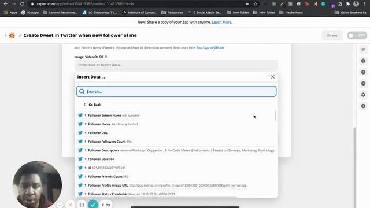This screenshot has width=370, height=208.
Task: Select 1. Follower URL entry
Action: (93, 133)
